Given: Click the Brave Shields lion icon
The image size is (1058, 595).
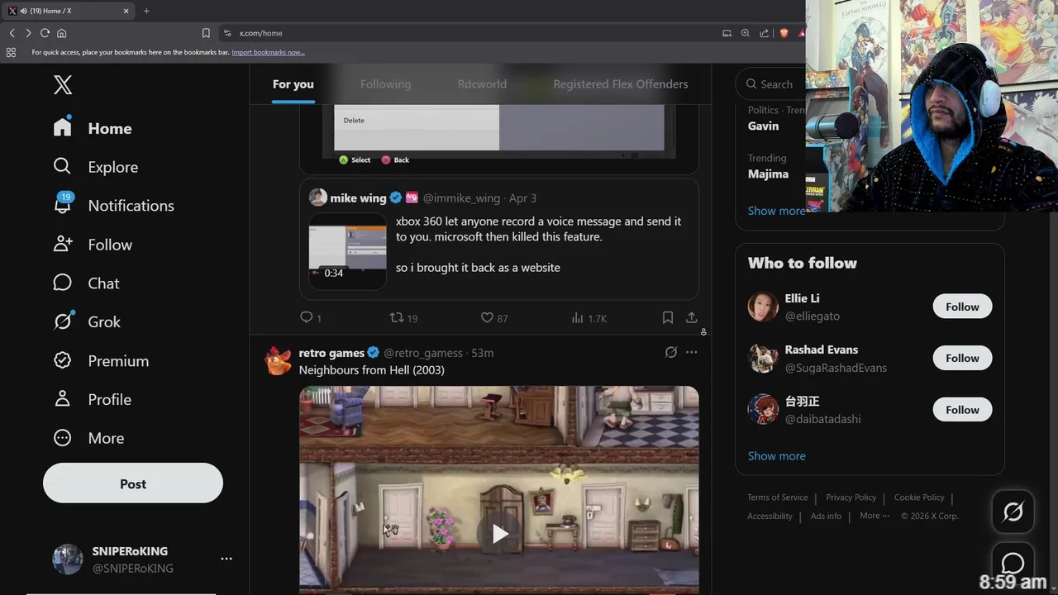Looking at the screenshot, I should [784, 33].
